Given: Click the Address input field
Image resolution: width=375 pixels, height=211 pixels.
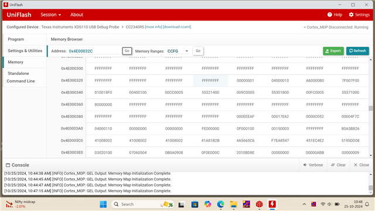Looking at the screenshot, I should click(93, 51).
